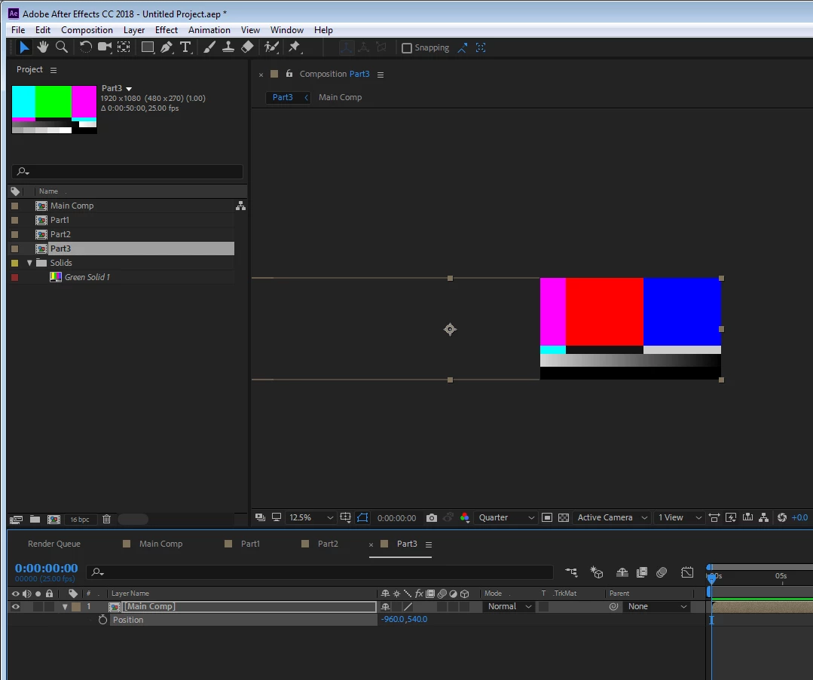Open the Animation menu
This screenshot has width=813, height=680.
click(209, 30)
